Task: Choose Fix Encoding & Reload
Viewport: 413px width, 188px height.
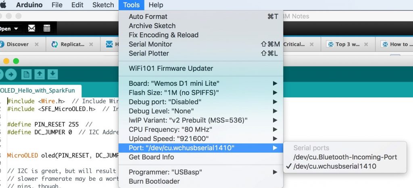Action: coord(201,35)
